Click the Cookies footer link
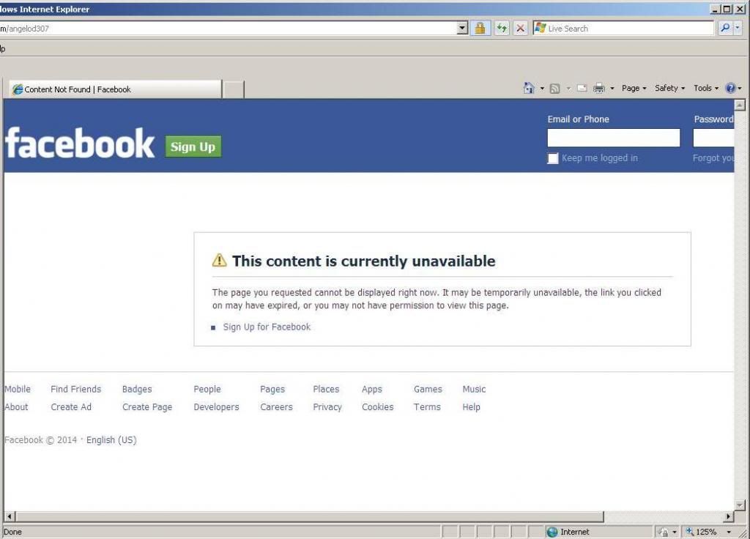 pos(377,407)
